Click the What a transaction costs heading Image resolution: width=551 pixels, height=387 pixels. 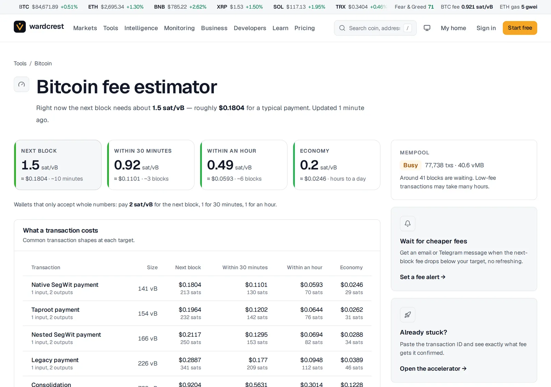[x=60, y=230]
